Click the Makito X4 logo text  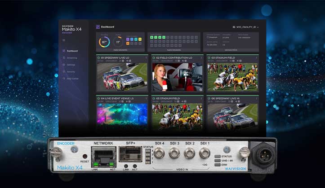pyautogui.click(x=71, y=29)
